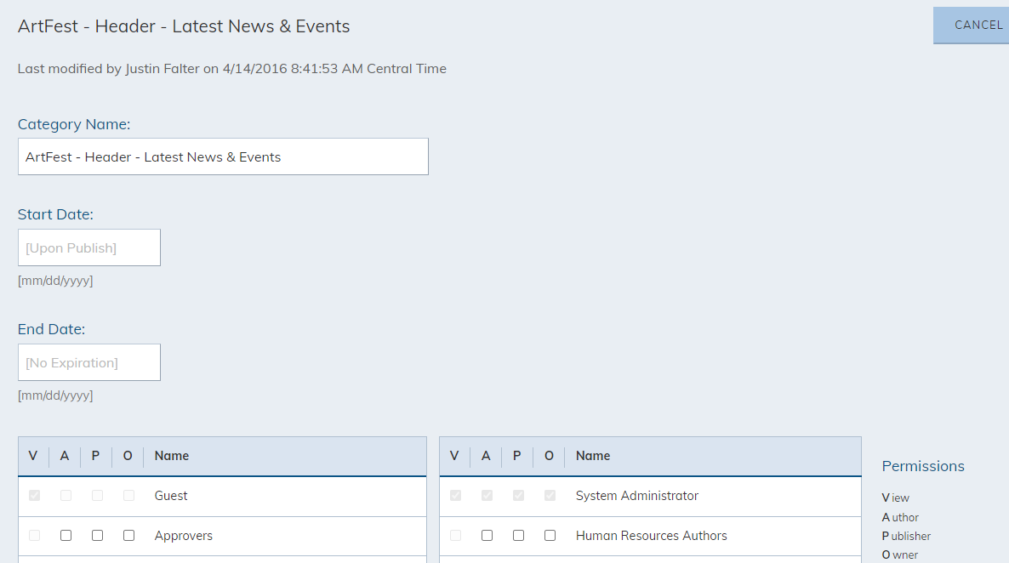1009x563 pixels.
Task: Click the Owner legend entry
Action: point(899,554)
